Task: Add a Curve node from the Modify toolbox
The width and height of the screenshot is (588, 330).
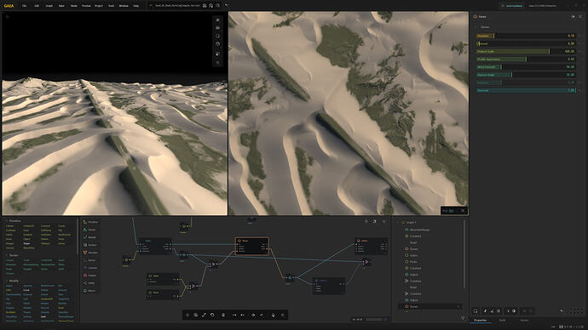Action: pos(26,290)
